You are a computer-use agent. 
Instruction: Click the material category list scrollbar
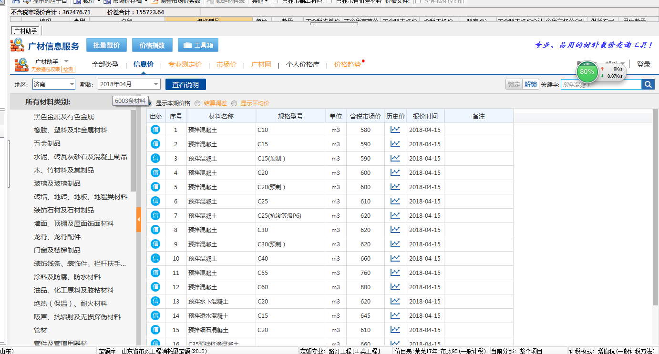click(133, 150)
